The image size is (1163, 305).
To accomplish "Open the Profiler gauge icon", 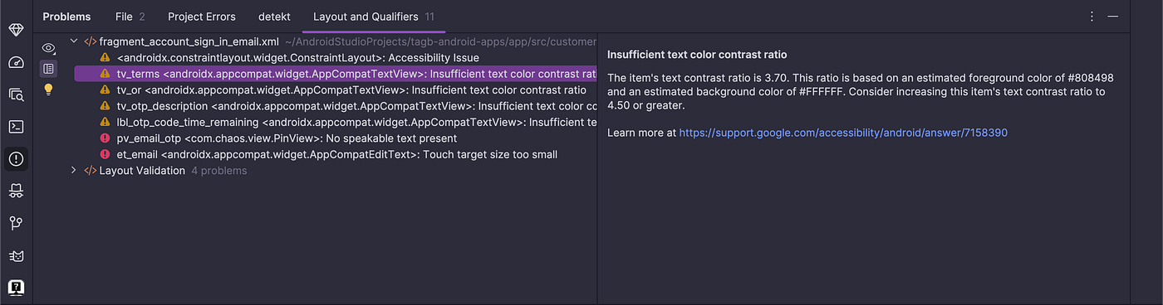I will tap(17, 62).
